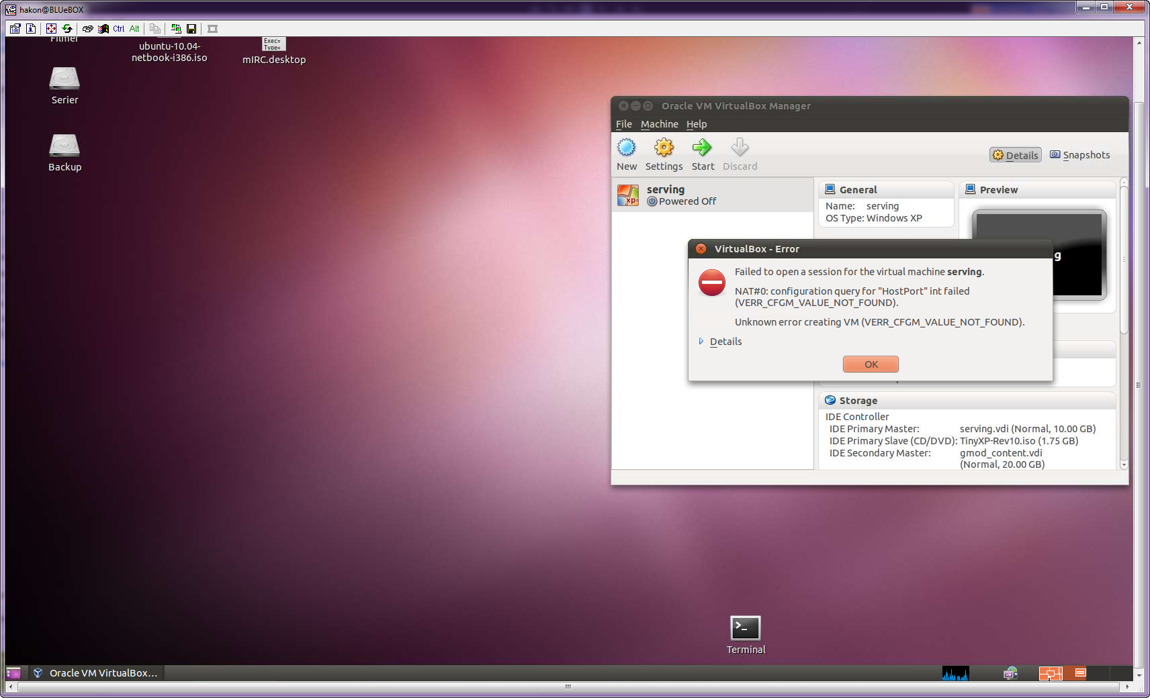Click IDE Controller label
Viewport: 1150px width, 698px height.
click(857, 417)
